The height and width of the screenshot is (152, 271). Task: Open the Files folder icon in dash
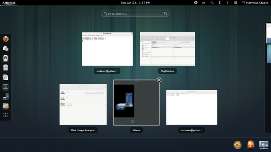tap(5, 106)
